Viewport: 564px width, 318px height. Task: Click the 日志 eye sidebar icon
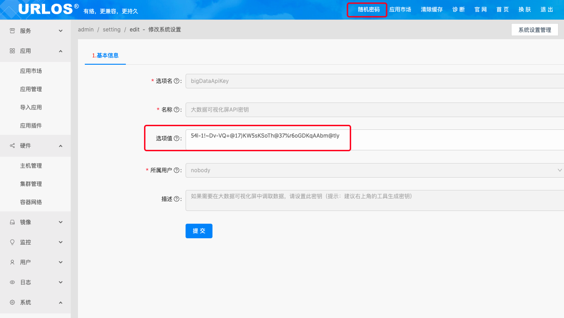[x=12, y=282]
